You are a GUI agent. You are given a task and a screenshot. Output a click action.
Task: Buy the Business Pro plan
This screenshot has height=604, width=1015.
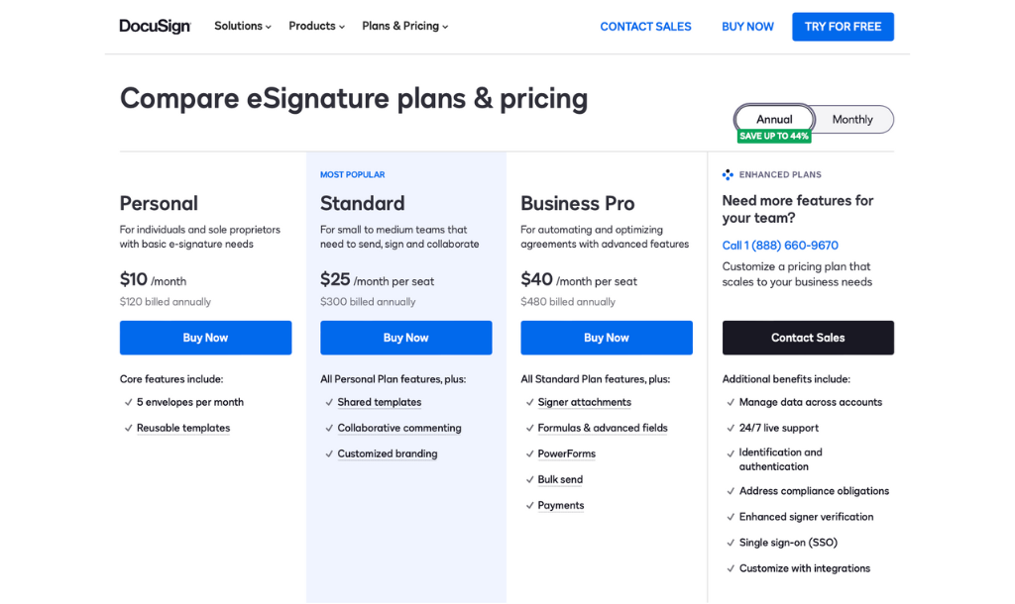point(607,338)
